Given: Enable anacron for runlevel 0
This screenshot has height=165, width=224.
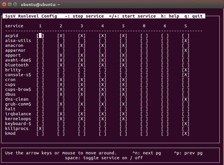Looking at the screenshot, I should [x=144, y=45].
